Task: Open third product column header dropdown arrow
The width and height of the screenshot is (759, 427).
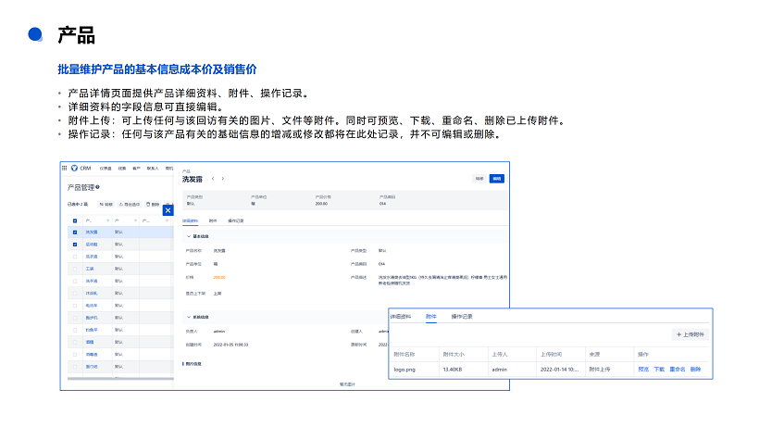Action: click(167, 220)
